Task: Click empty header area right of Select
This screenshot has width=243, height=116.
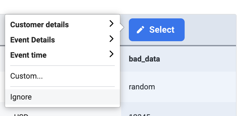Action: 210,30
